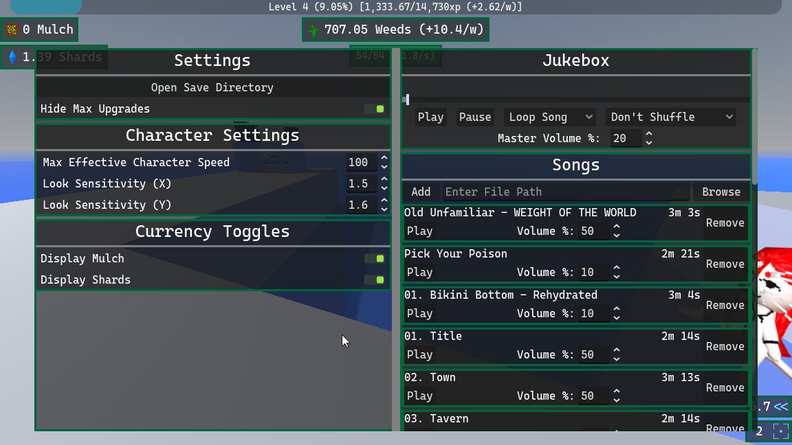This screenshot has width=792, height=445.
Task: Decrease volume for 02. Town song
Action: click(x=617, y=400)
